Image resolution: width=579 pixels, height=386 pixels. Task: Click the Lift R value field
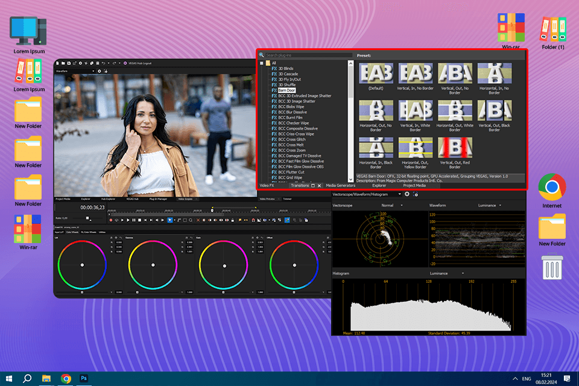[119, 242]
